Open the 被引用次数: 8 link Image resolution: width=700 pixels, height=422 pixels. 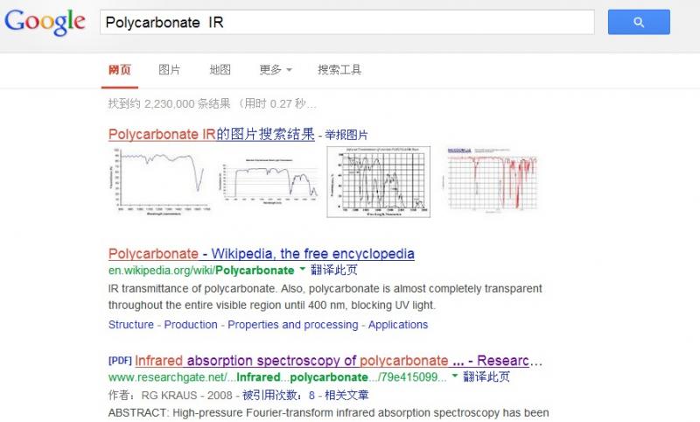[x=278, y=395]
